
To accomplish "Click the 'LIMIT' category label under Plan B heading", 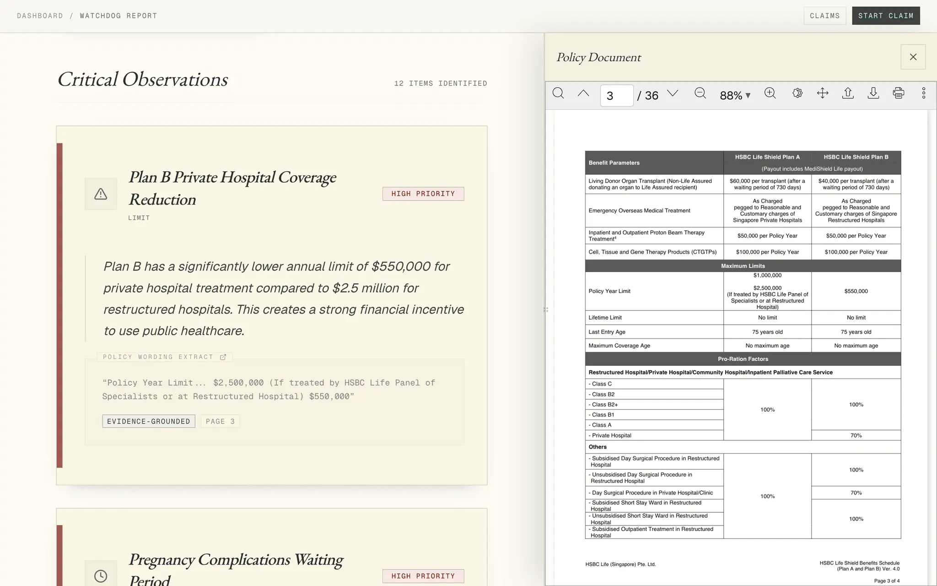I will 139,218.
